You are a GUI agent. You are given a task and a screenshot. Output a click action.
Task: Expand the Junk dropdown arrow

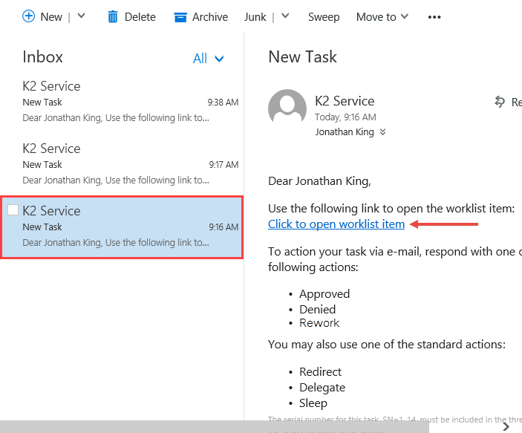[x=285, y=16]
